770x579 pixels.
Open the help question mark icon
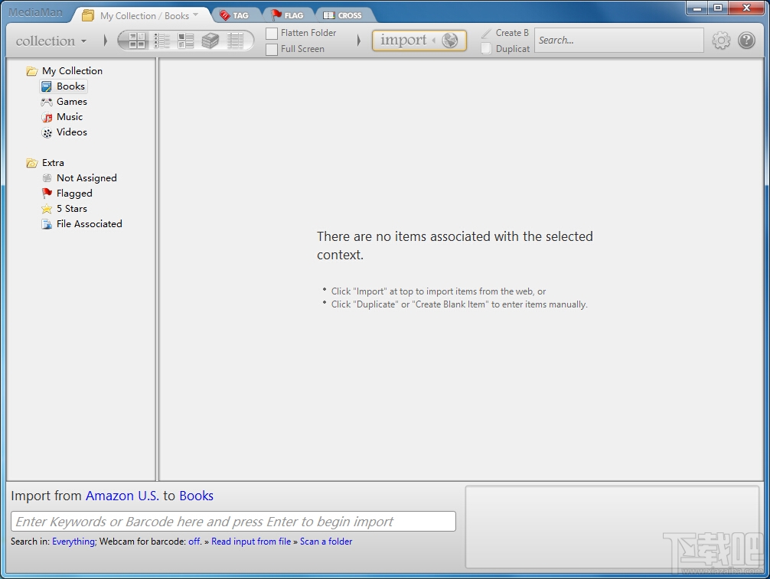click(746, 41)
